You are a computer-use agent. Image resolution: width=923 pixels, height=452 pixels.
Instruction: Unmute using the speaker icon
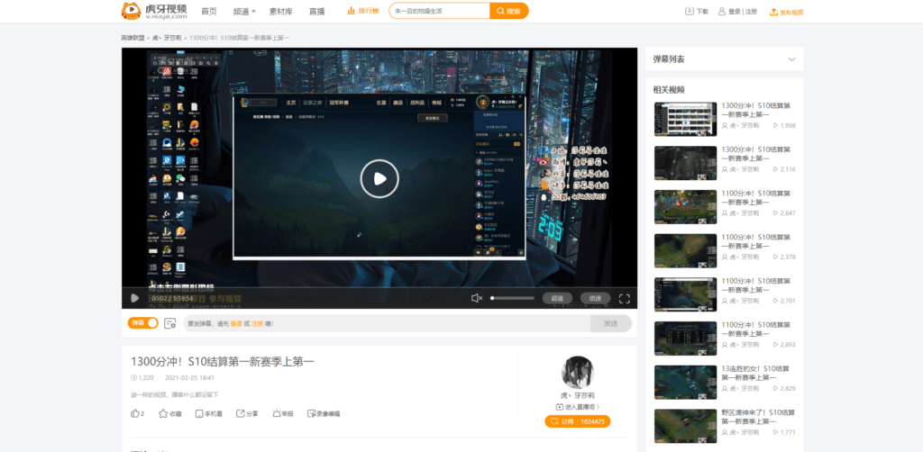coord(477,298)
